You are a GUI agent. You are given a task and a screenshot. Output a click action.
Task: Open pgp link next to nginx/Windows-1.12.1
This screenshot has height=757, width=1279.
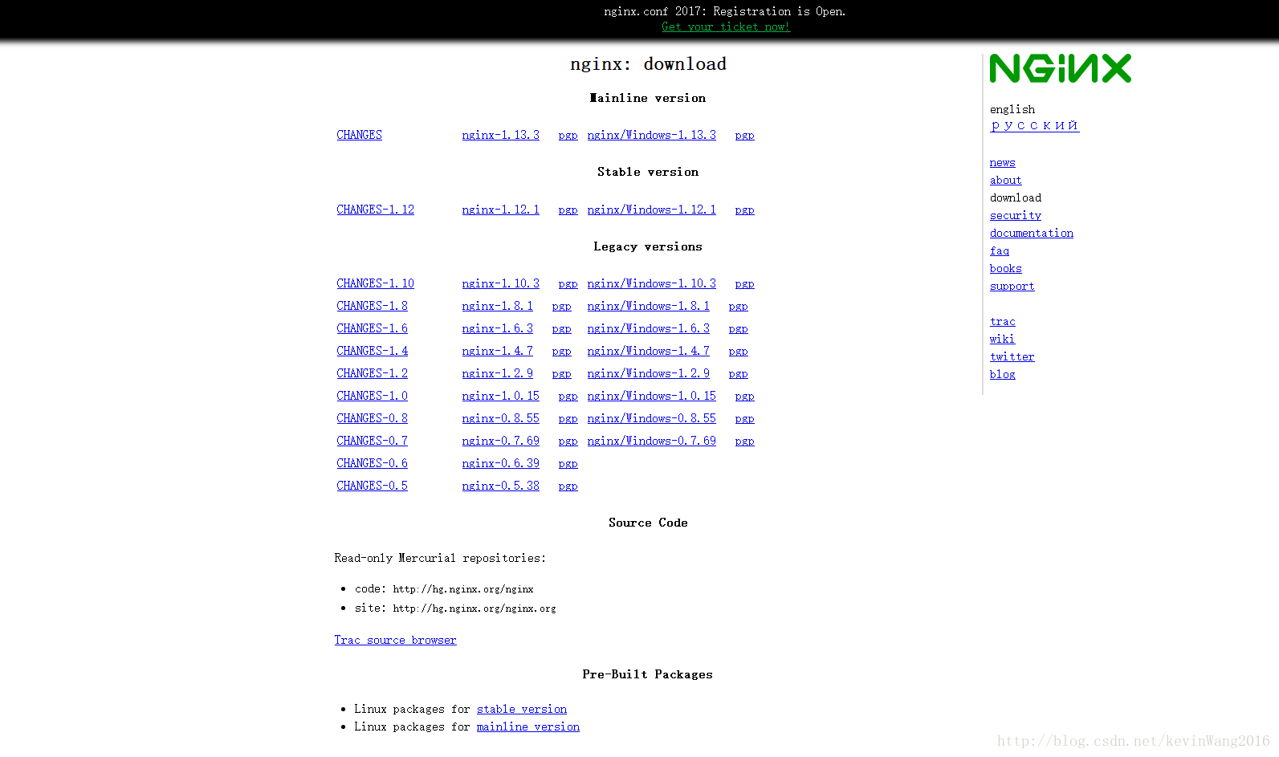click(744, 210)
